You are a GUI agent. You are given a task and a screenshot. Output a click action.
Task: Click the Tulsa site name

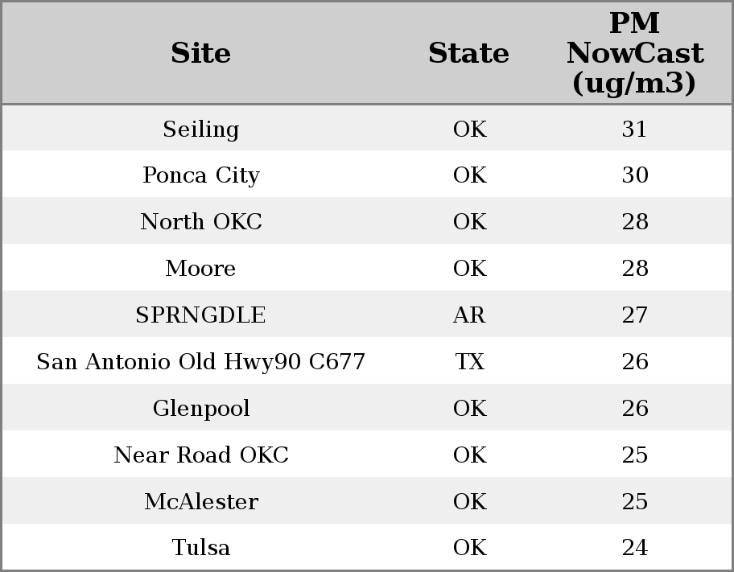(x=200, y=548)
